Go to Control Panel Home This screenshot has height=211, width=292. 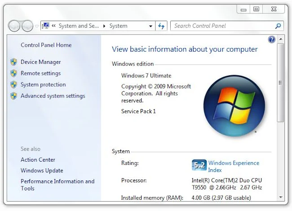[x=46, y=45]
